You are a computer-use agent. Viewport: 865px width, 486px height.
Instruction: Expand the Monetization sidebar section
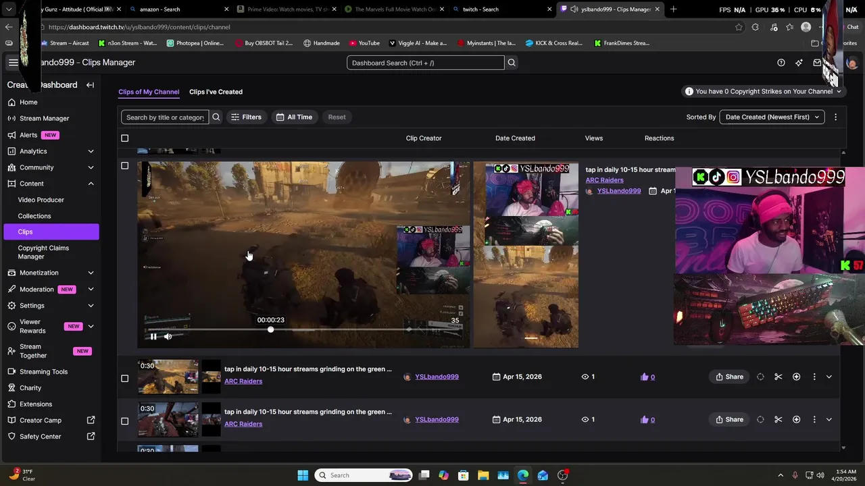[91, 273]
